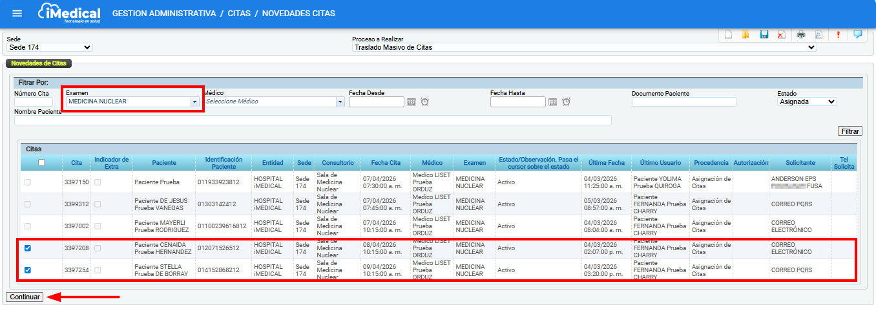The width and height of the screenshot is (876, 309).
Task: Click the CITAS breadcrumb in header
Action: point(239,14)
